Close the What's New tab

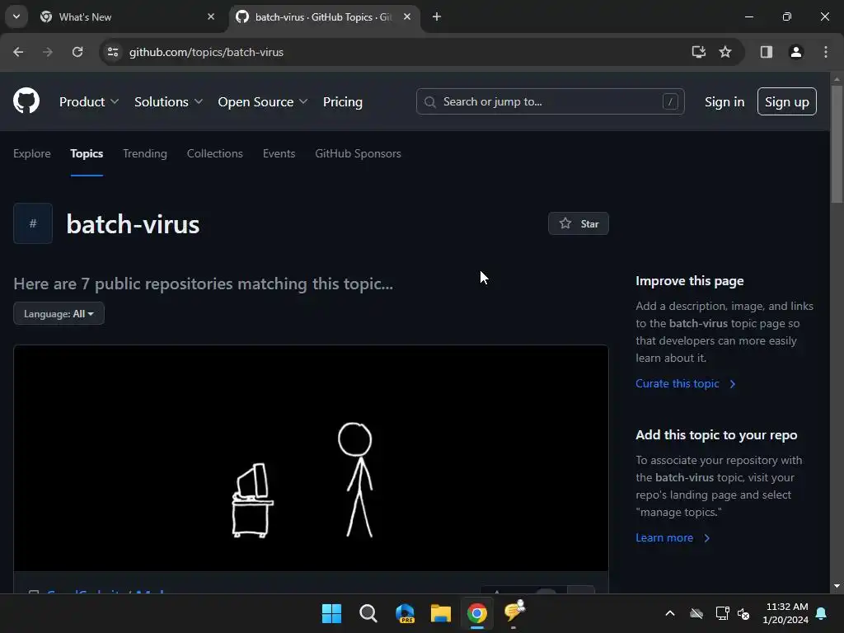pyautogui.click(x=211, y=16)
